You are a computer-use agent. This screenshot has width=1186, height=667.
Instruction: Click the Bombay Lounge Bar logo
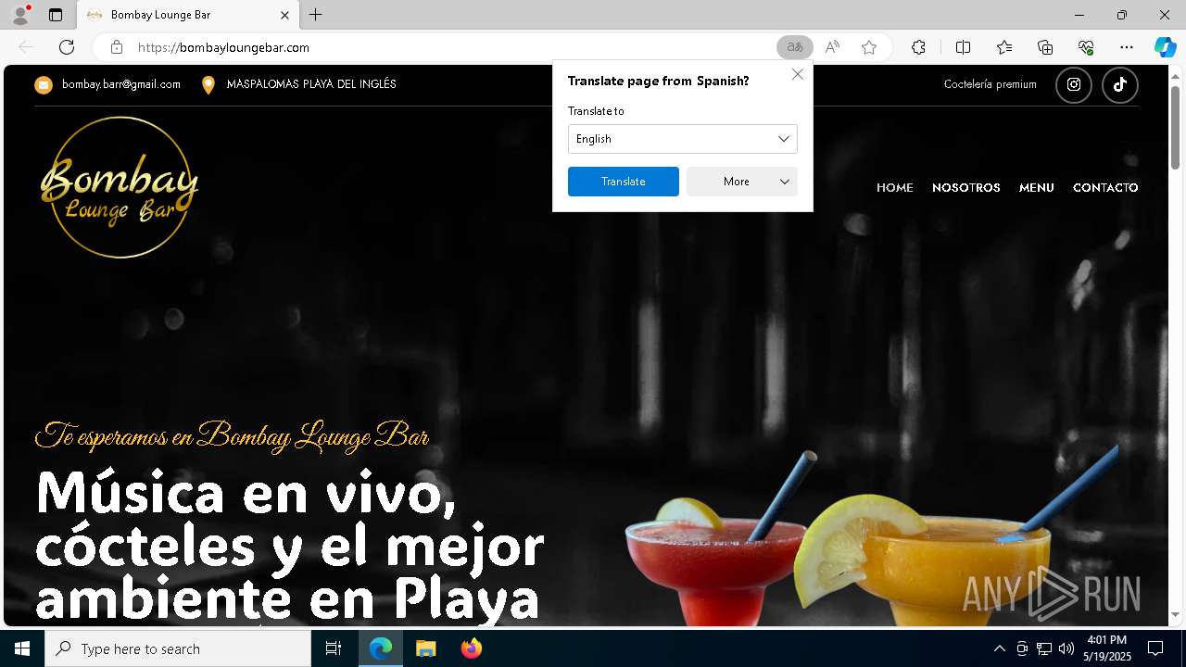click(x=120, y=187)
